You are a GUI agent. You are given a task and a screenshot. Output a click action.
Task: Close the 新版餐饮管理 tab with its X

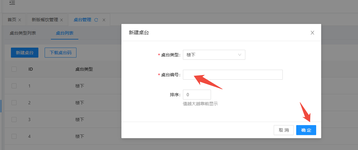(x=61, y=20)
